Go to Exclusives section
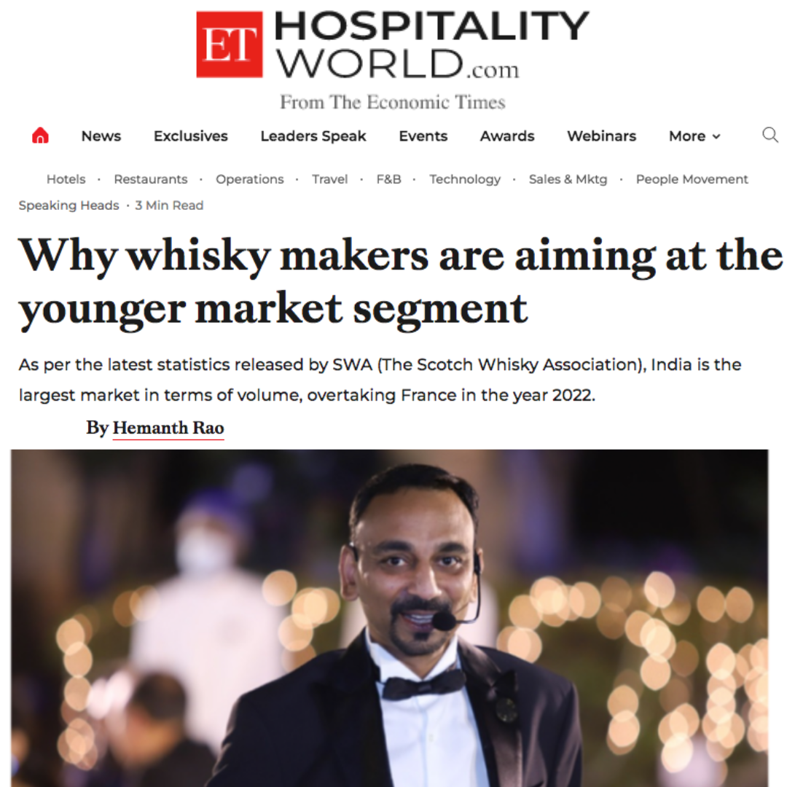This screenshot has width=787, height=787. point(191,136)
